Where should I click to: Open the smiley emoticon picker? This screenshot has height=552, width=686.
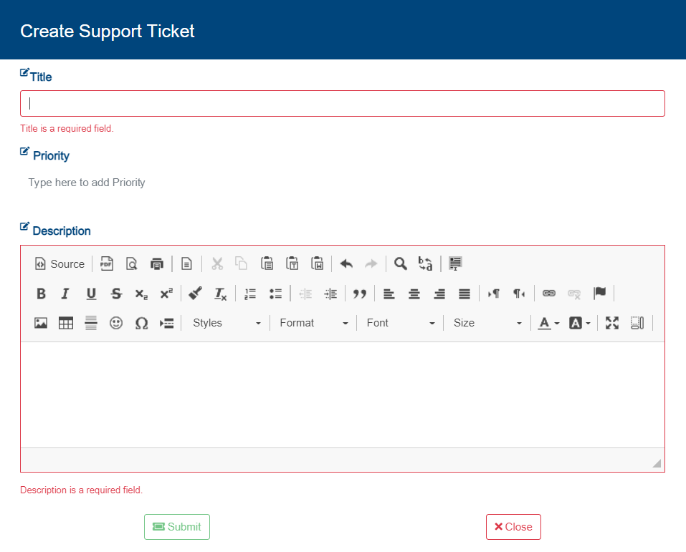click(x=116, y=323)
